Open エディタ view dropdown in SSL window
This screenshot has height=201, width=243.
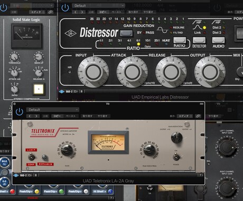(37, 12)
